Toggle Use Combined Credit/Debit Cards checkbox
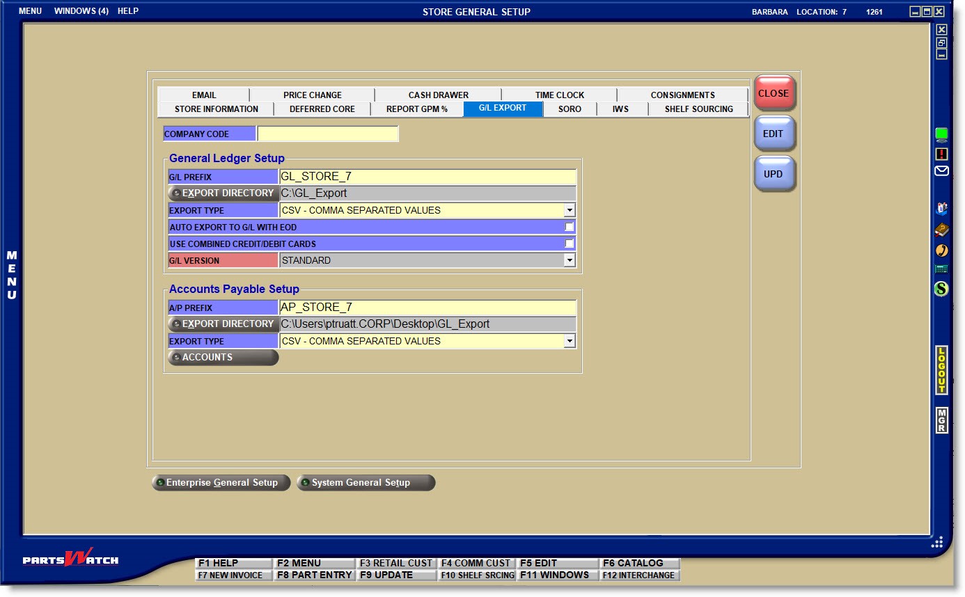 click(569, 244)
